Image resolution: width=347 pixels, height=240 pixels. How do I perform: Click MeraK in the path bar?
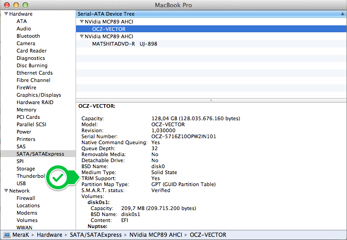21,235
